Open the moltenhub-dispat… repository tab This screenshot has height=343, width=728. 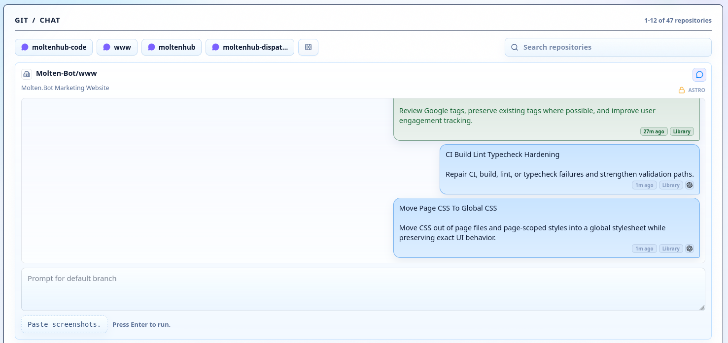coord(250,47)
